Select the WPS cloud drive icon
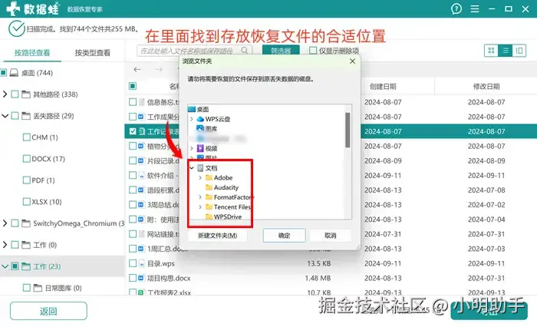The width and height of the screenshot is (537, 327). [200, 119]
